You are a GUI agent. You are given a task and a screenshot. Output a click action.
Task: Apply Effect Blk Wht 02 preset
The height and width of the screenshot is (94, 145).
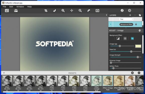18,81
